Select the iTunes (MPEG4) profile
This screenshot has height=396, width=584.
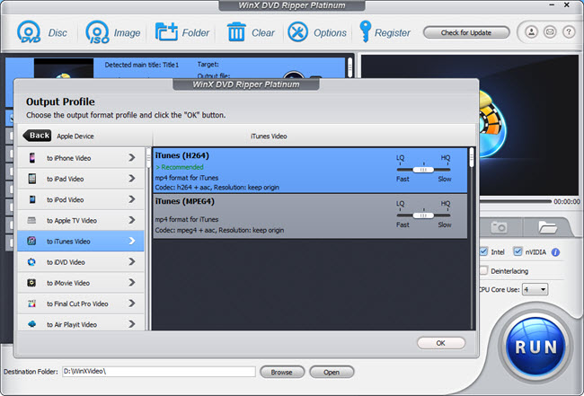(x=310, y=216)
